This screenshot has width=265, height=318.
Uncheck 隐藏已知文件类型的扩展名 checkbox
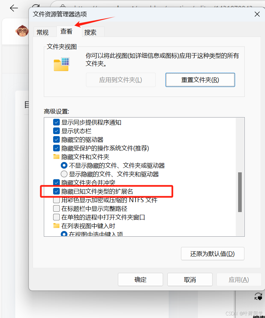56,191
